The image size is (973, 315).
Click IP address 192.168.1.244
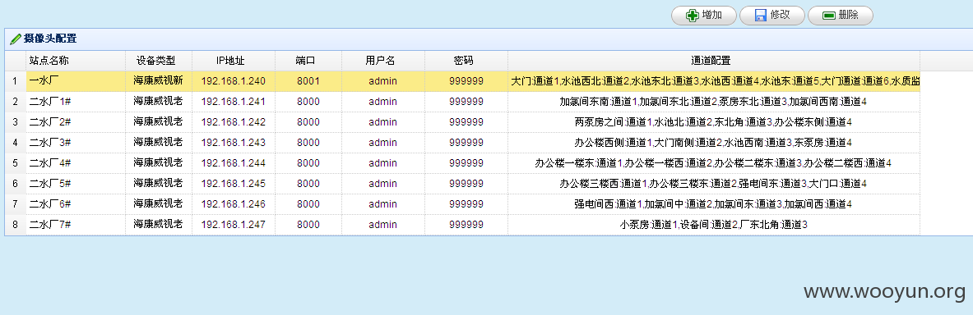coord(234,162)
